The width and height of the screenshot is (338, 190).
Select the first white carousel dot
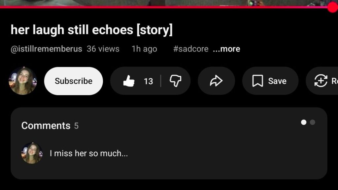[304, 122]
